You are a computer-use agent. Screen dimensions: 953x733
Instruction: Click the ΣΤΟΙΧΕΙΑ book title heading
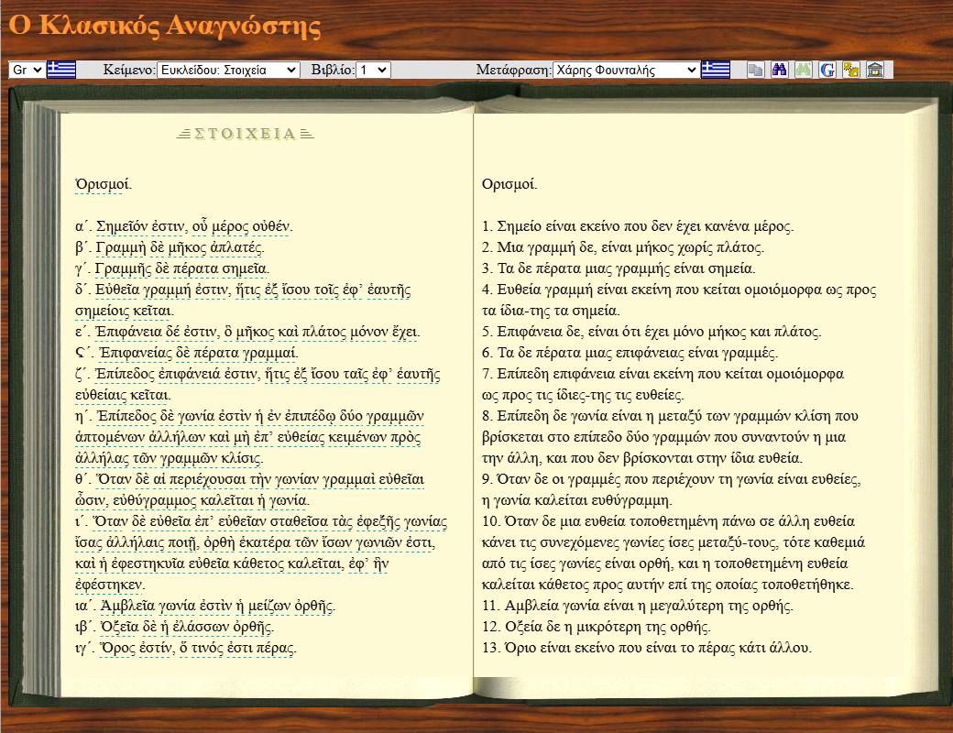coord(245,134)
